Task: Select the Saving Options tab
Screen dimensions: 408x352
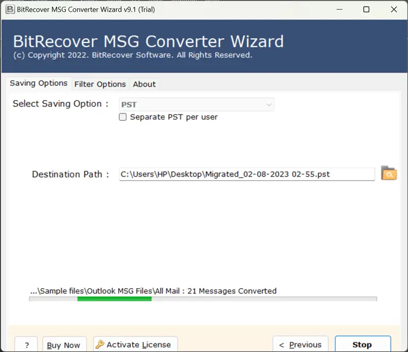Action: click(x=38, y=83)
